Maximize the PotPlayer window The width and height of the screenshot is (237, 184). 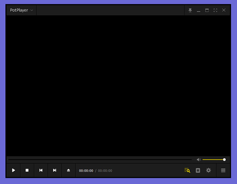[x=207, y=10]
